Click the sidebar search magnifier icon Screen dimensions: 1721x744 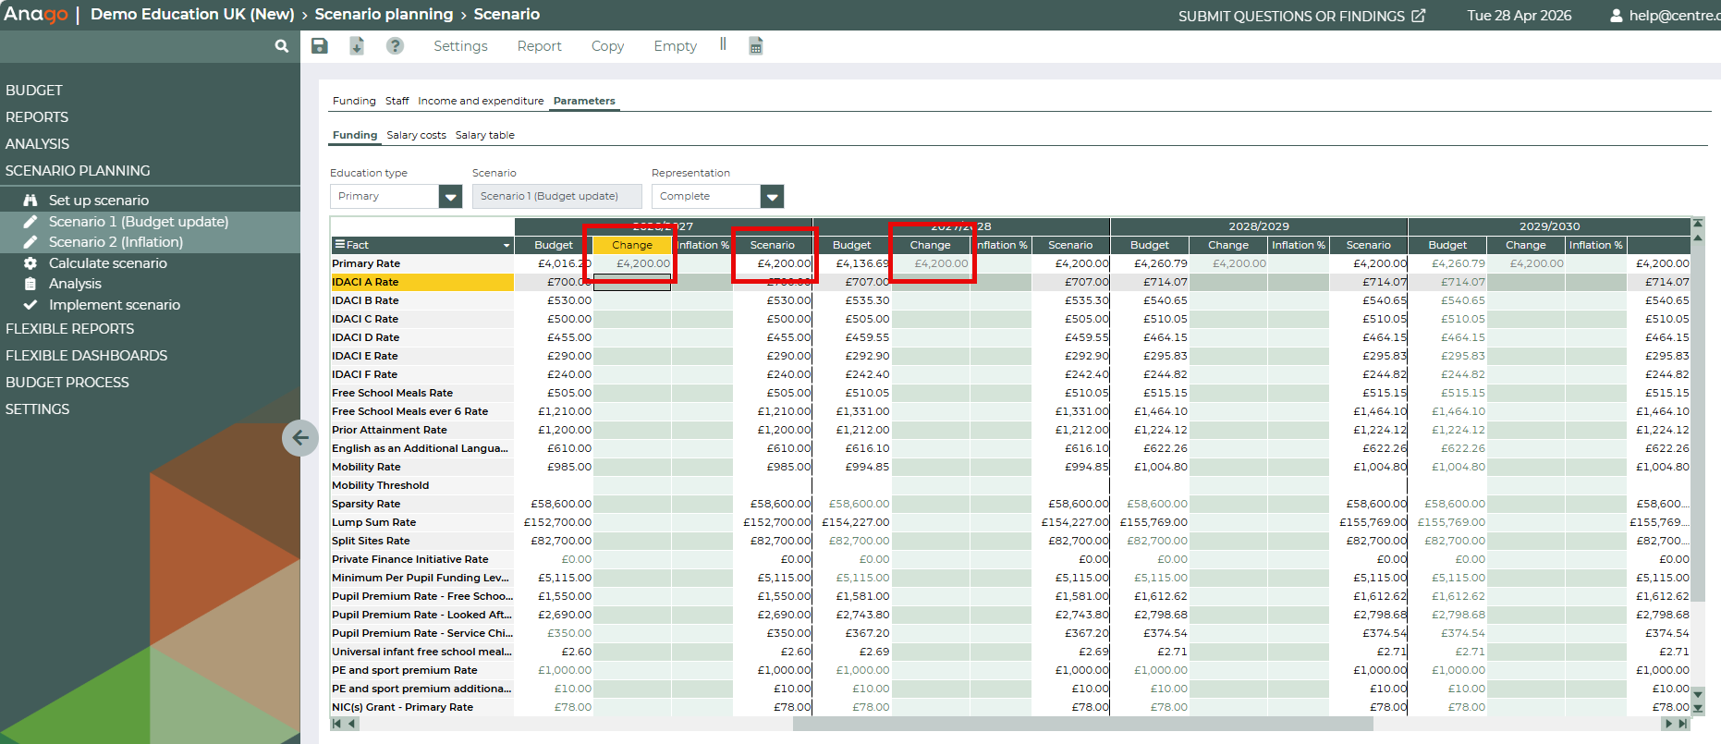282,46
